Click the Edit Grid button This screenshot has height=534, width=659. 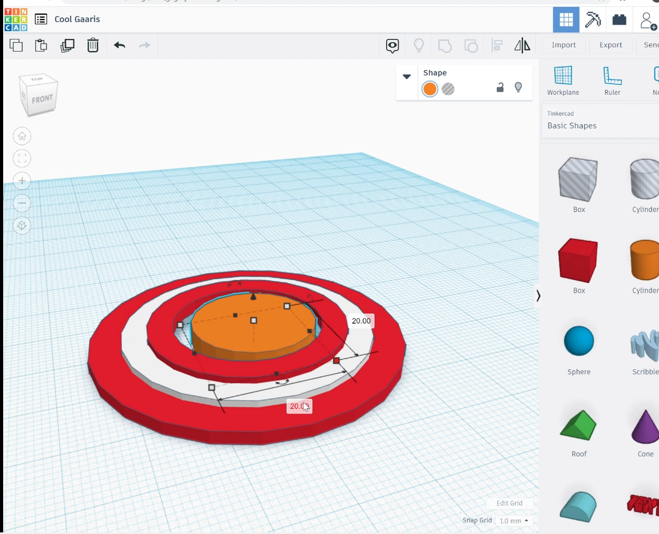(509, 503)
